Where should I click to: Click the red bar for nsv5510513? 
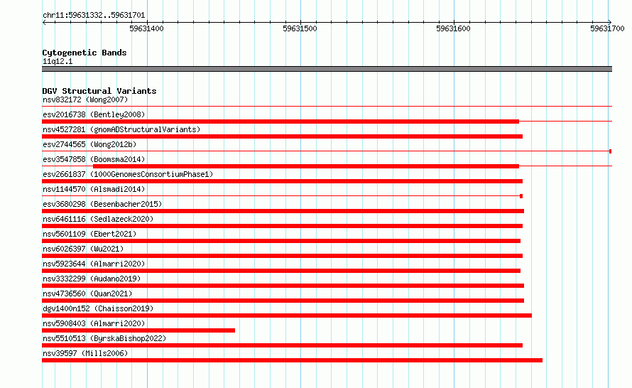tap(282, 345)
